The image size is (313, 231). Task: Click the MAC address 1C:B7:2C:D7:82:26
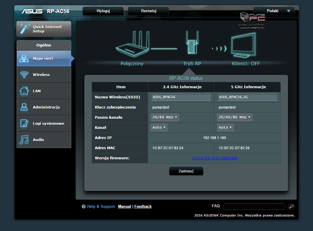click(234, 148)
